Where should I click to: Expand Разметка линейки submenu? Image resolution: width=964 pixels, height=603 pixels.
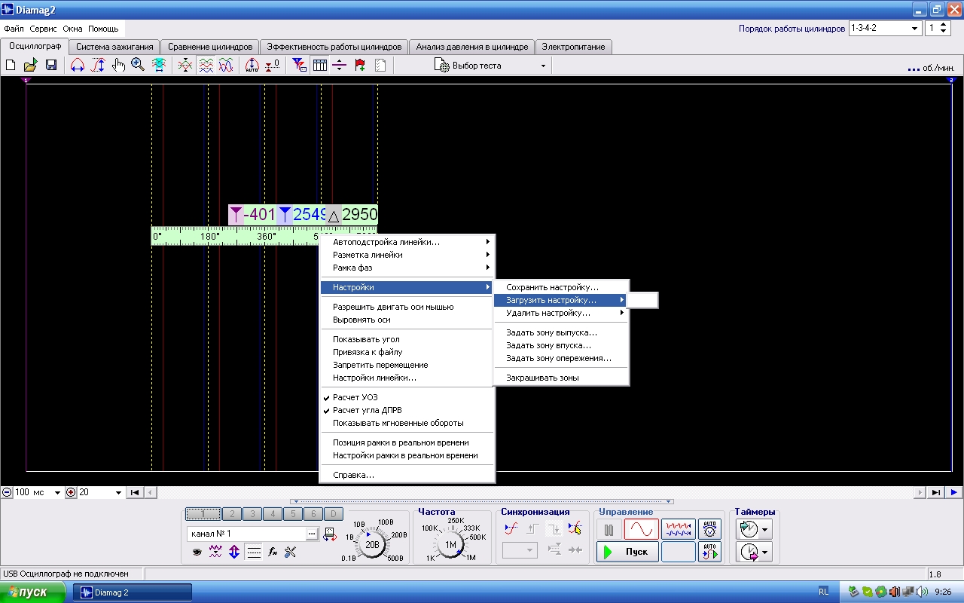point(407,255)
